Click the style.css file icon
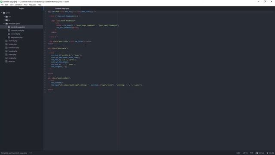Image resolution: width=275 pixels, height=155 pixels. pyautogui.click(x=6, y=62)
